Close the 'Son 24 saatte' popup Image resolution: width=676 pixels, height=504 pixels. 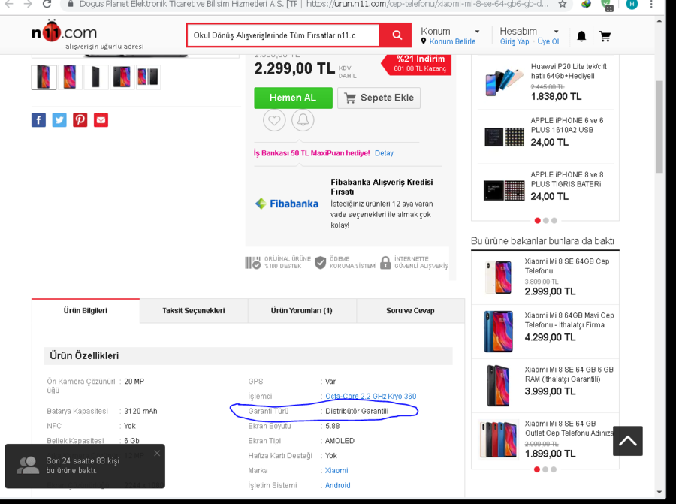157,453
